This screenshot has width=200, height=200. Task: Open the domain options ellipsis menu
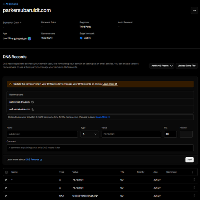(194, 10)
